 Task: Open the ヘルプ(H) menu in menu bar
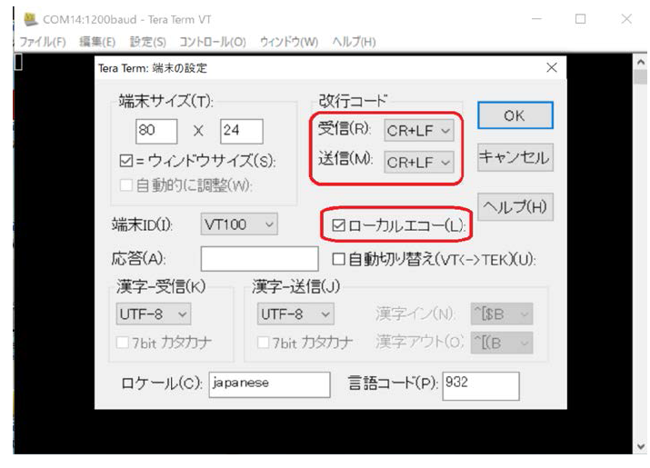point(354,42)
